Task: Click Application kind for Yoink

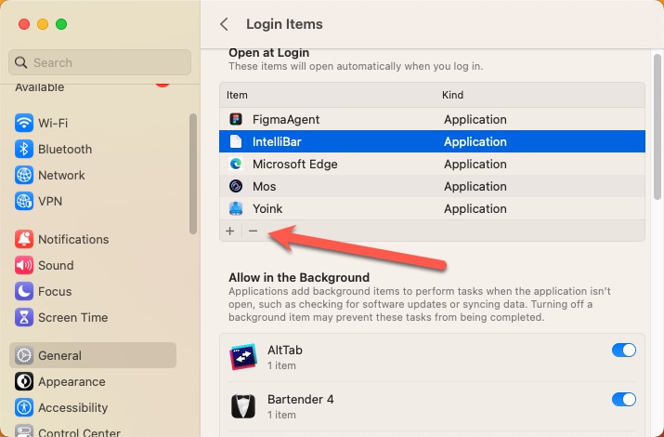Action: pyautogui.click(x=475, y=208)
